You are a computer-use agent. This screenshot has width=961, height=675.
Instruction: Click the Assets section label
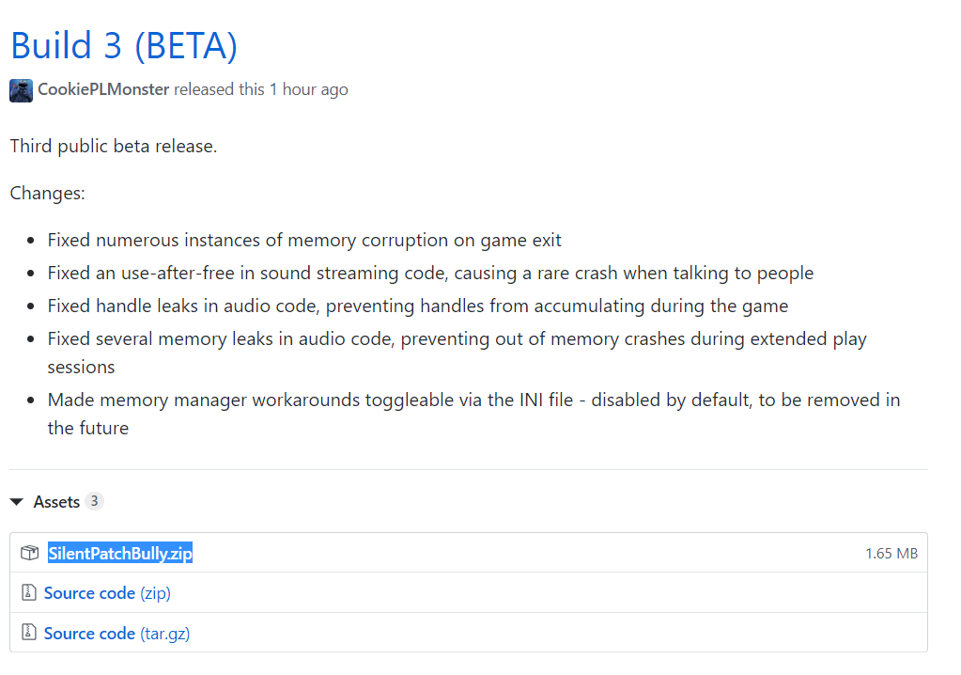pyautogui.click(x=56, y=502)
